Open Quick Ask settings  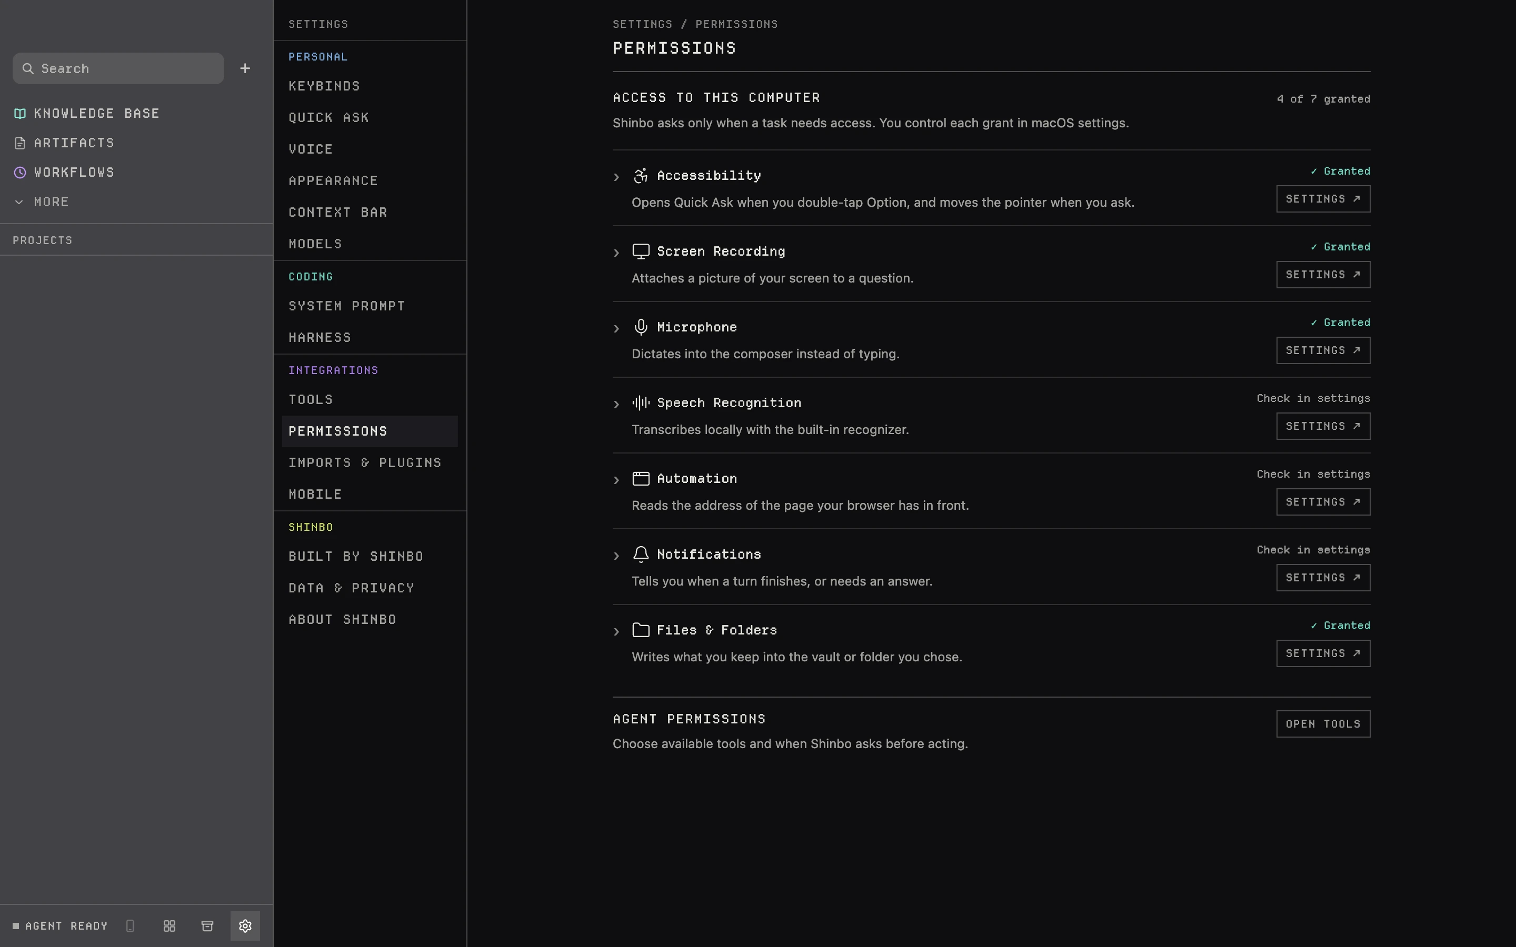pyautogui.click(x=370, y=118)
